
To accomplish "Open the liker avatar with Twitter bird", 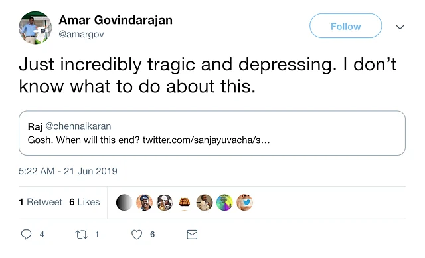I will [x=245, y=202].
